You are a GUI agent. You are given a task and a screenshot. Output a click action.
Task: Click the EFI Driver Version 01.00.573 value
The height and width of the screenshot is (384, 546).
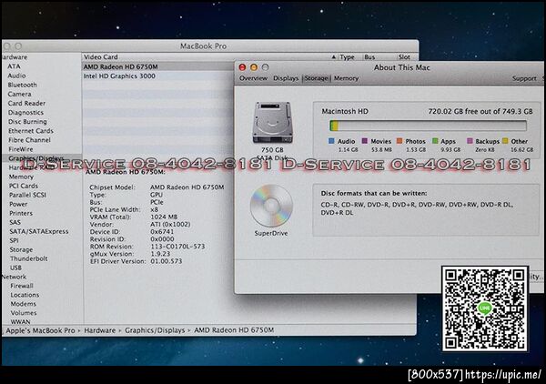point(167,261)
